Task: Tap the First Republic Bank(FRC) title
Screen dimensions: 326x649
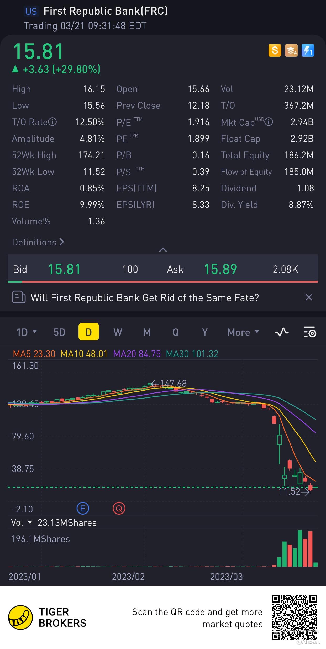Action: (106, 11)
